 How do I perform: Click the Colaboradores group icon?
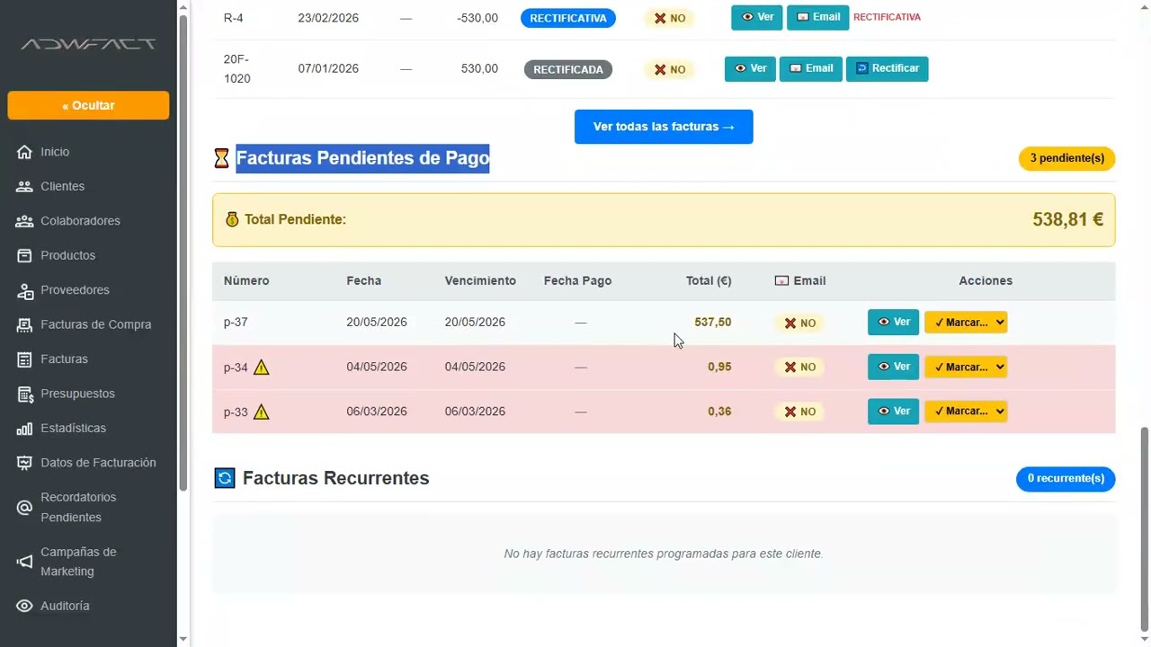click(x=24, y=221)
